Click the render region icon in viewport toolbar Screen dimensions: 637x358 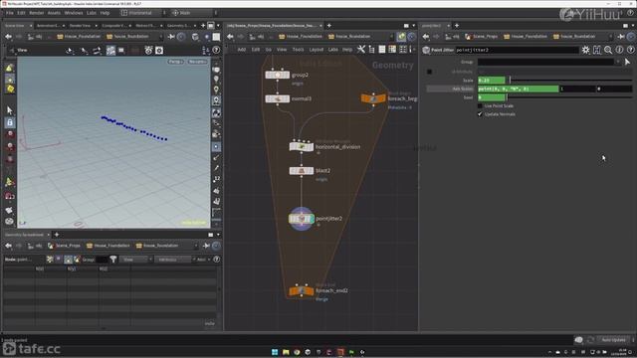click(x=121, y=51)
